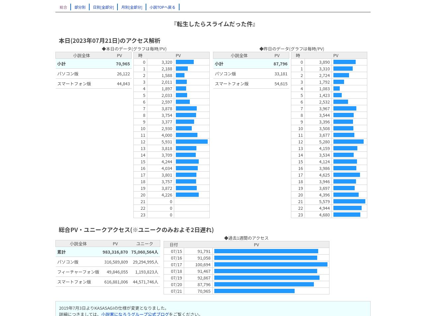Click the 日付 column header
This screenshot has height=316, width=426.
(x=174, y=245)
